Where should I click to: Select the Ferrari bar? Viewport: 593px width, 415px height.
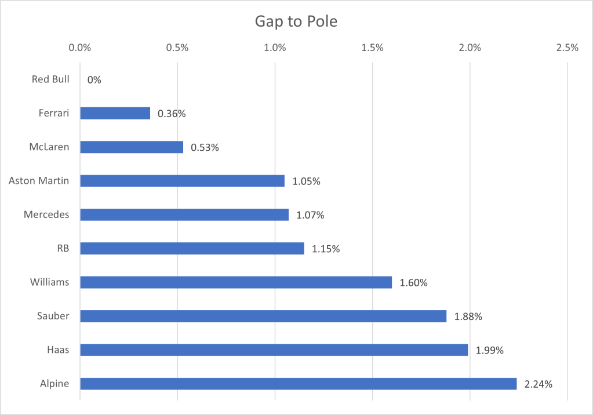[115, 114]
